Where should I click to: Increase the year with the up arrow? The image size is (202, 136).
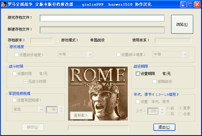pyautogui.click(x=162, y=109)
